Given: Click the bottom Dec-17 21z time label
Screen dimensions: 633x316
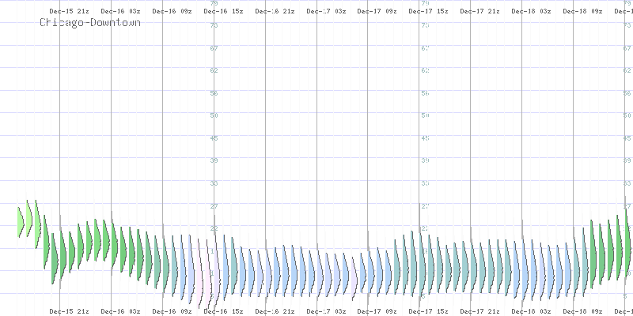Looking at the screenshot, I should [479, 311].
